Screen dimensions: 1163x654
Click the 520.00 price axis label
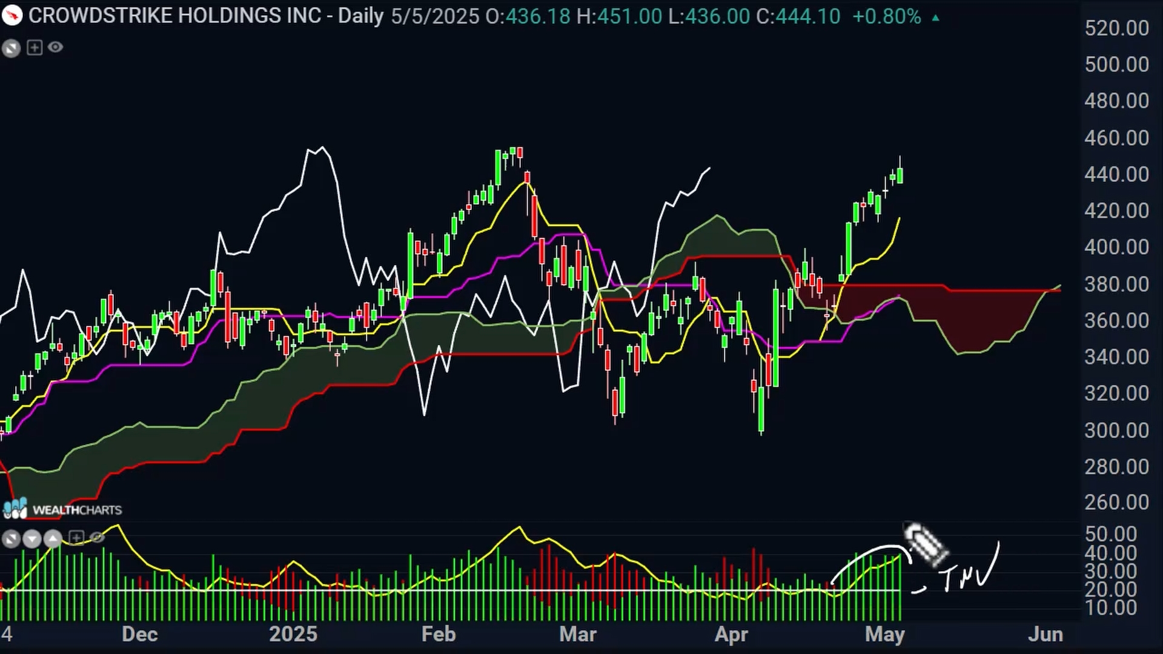click(1117, 28)
